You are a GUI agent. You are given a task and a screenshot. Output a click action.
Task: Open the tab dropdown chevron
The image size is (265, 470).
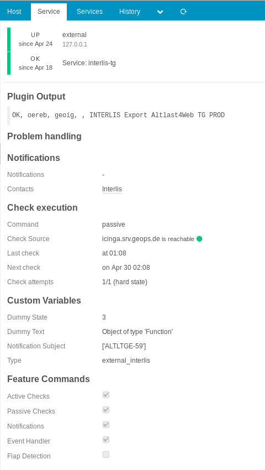point(160,12)
